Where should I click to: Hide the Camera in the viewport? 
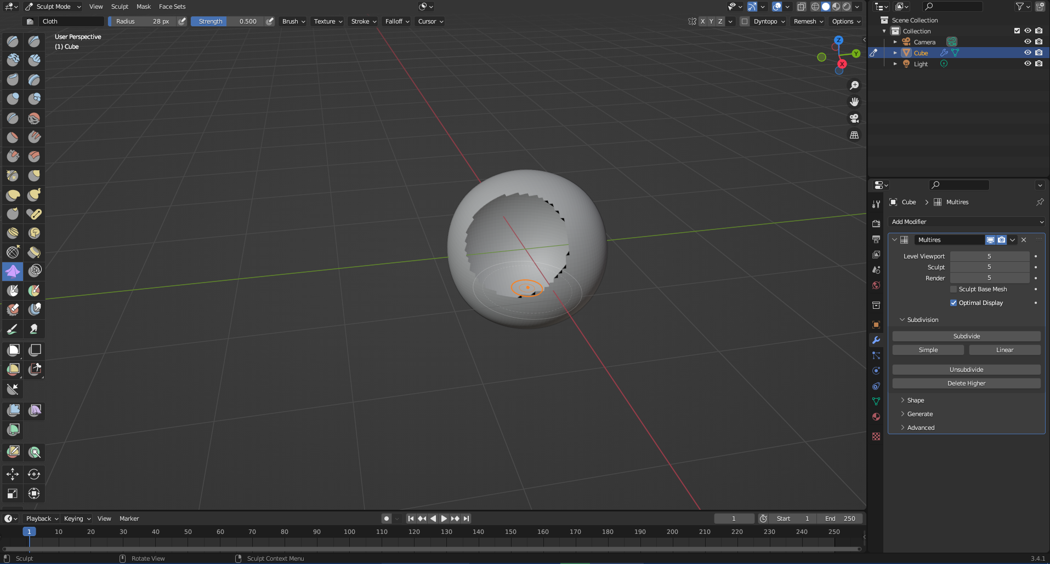(x=1028, y=42)
